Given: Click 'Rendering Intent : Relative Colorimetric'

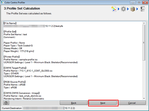Looking at the screenshot, I should (x=24, y=99).
